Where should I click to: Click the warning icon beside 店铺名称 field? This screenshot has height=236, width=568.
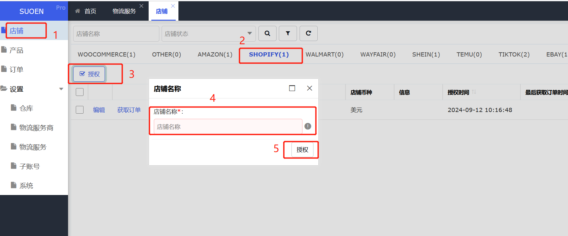coord(308,126)
